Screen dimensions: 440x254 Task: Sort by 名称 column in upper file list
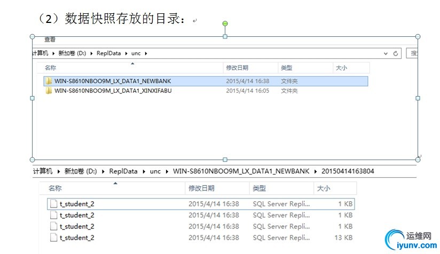coord(51,68)
